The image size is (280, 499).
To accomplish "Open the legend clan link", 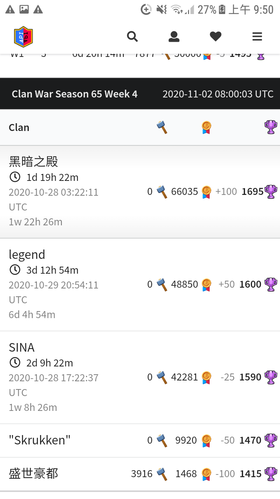I will [27, 255].
